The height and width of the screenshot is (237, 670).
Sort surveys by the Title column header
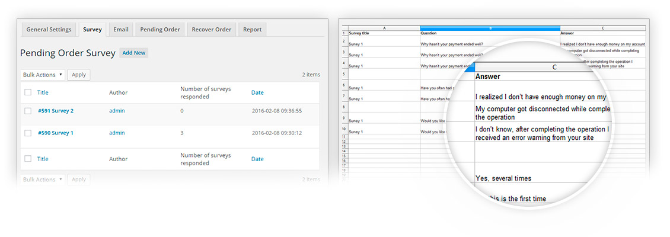tap(43, 92)
